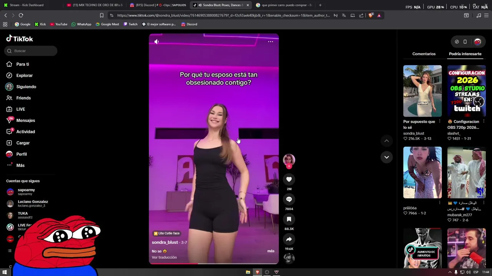Click the TikTok logo
This screenshot has width=492, height=276.
(20, 39)
